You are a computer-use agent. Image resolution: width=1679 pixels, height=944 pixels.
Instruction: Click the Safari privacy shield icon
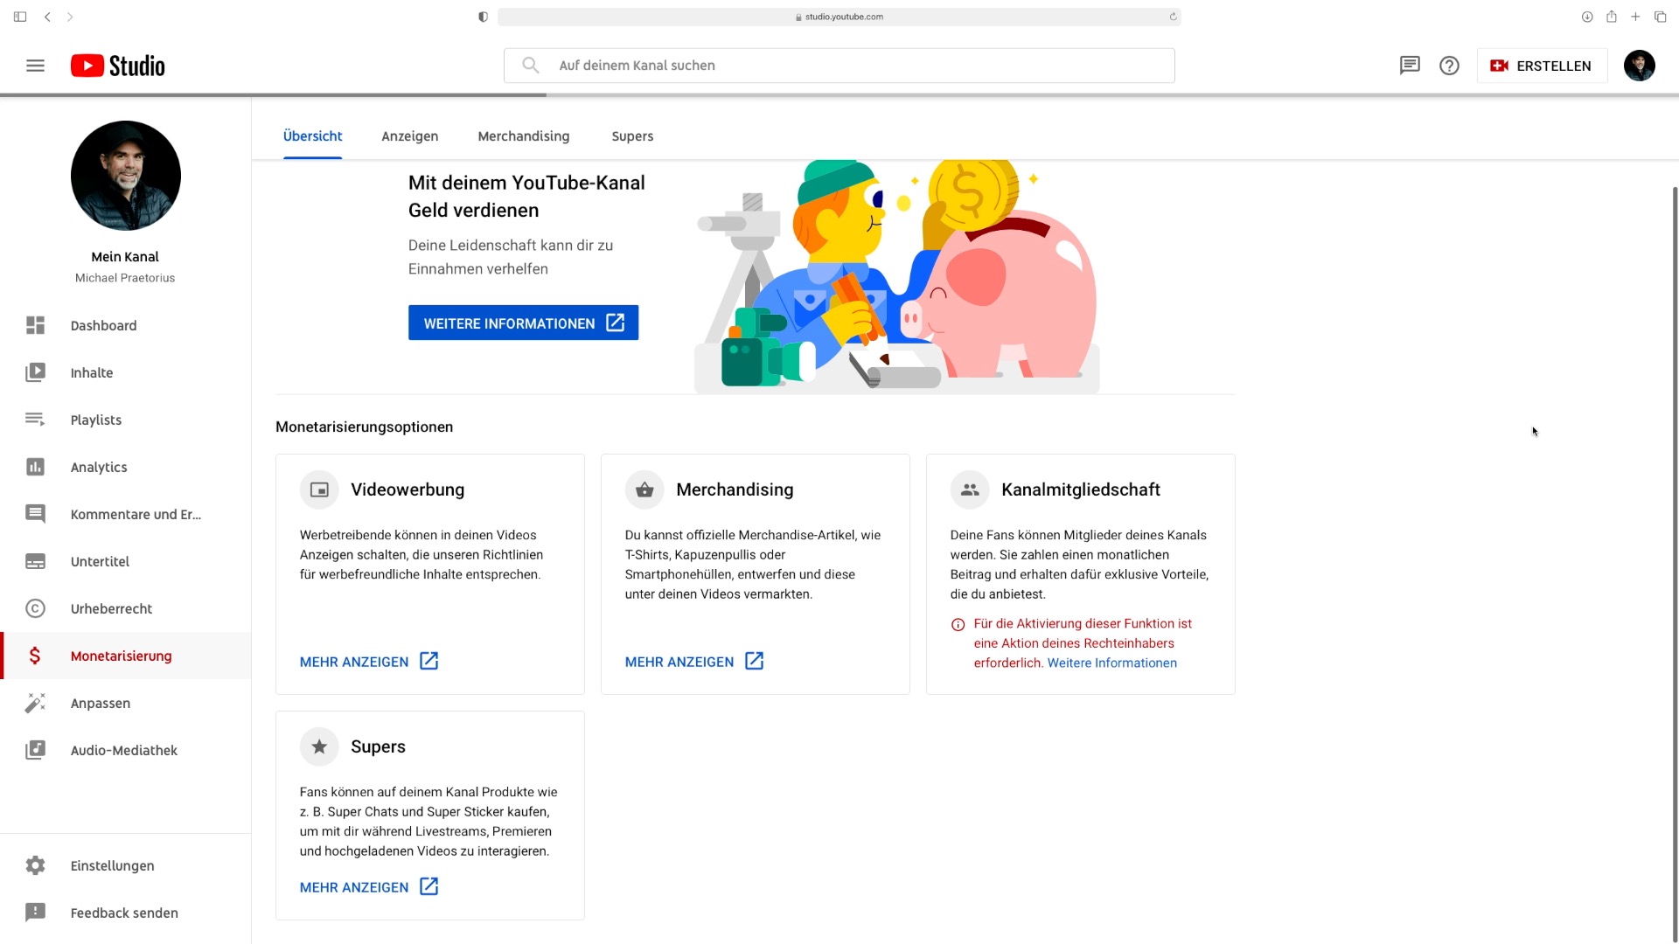click(483, 17)
